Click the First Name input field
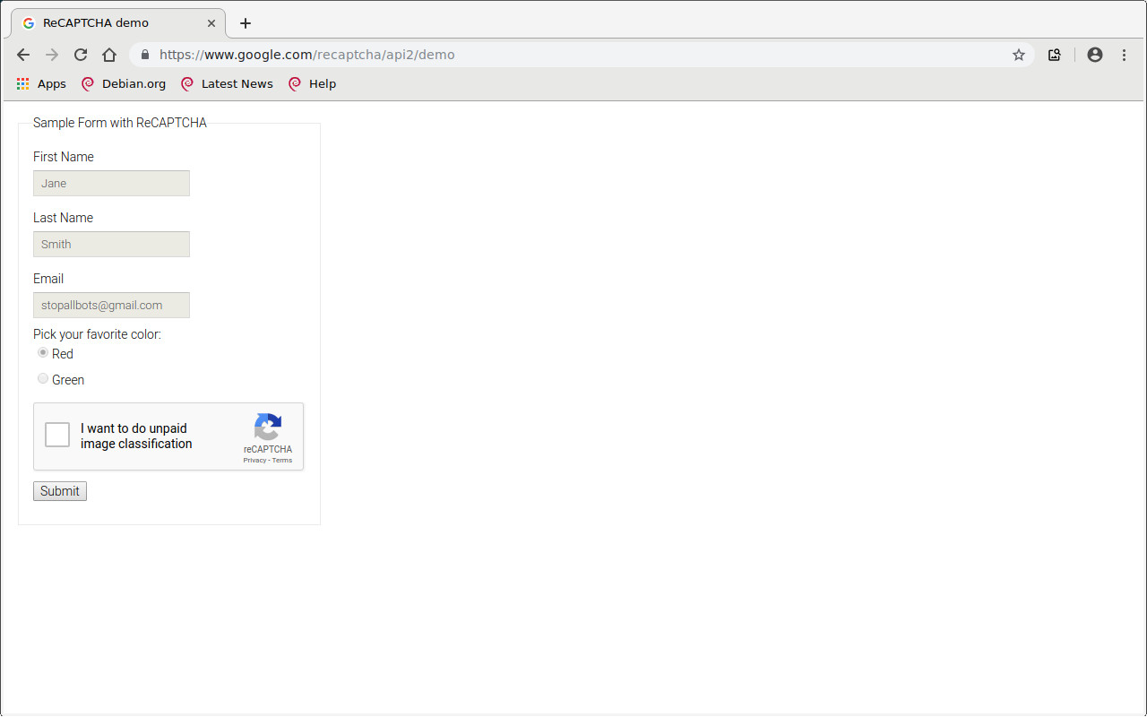This screenshot has height=717, width=1147. (x=111, y=183)
